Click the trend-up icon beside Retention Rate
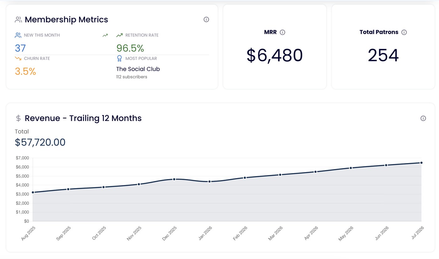The image size is (439, 259). point(119,35)
